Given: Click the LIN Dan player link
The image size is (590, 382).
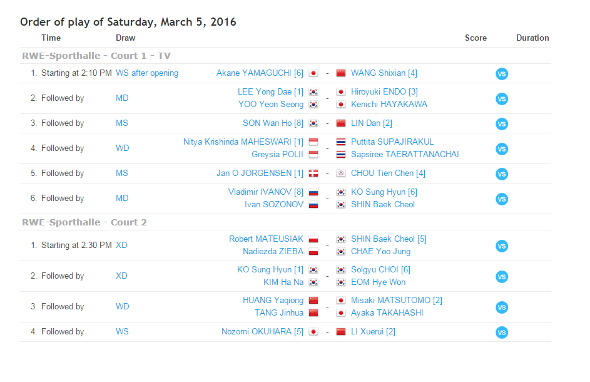Looking at the screenshot, I should [x=372, y=123].
